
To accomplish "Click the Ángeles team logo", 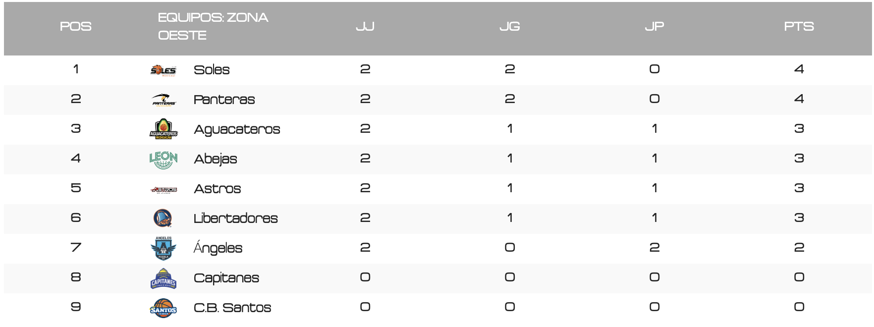I will [x=164, y=248].
